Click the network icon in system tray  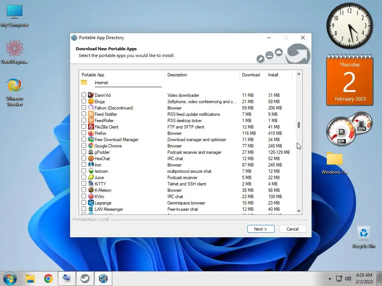339,279
